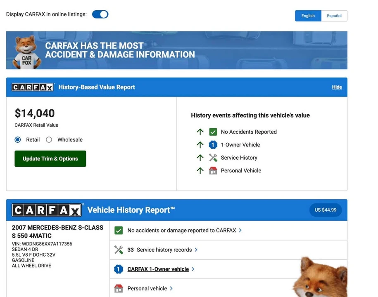
Task: Click up arrow next to Personal Vehicle
Action: point(200,171)
